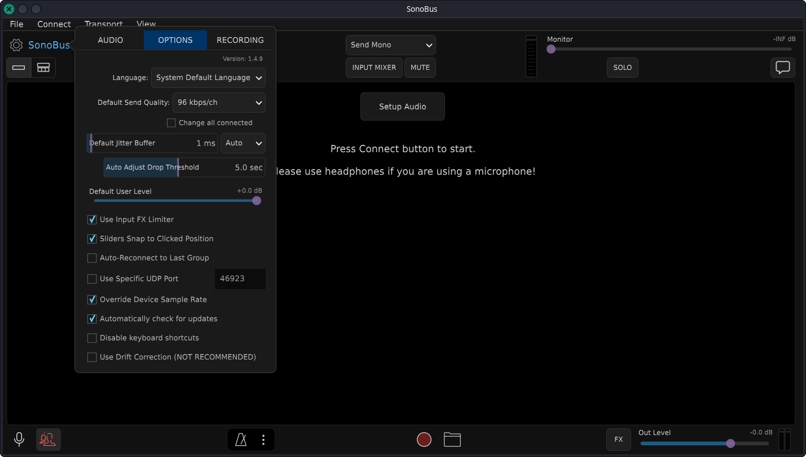Open the INPUT MIXER button
Image resolution: width=806 pixels, height=457 pixels.
[x=374, y=68]
